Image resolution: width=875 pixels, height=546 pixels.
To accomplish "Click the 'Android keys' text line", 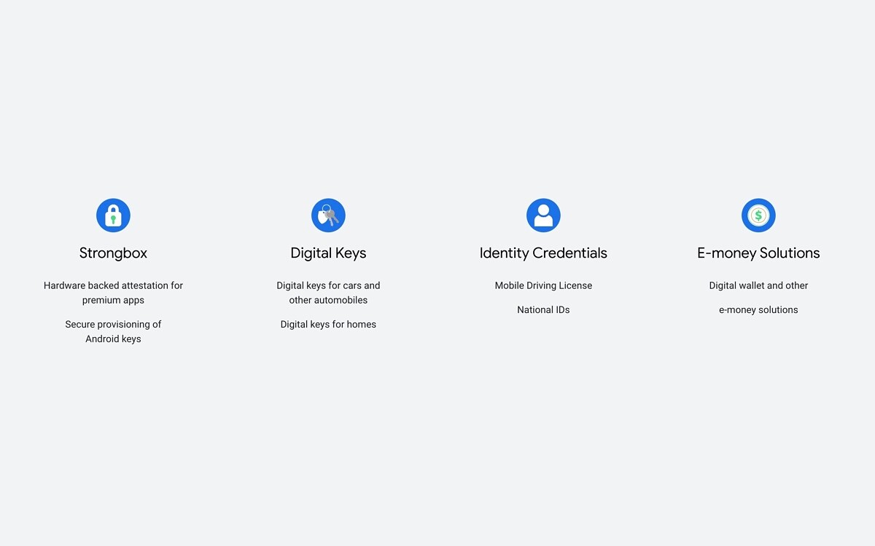I will point(113,339).
